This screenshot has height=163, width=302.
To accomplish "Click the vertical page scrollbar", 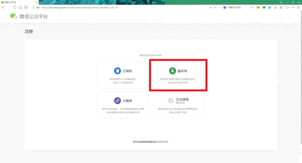I will pos(301,77).
